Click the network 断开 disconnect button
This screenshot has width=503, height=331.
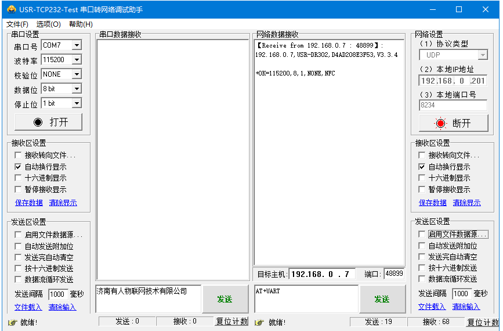pos(453,123)
